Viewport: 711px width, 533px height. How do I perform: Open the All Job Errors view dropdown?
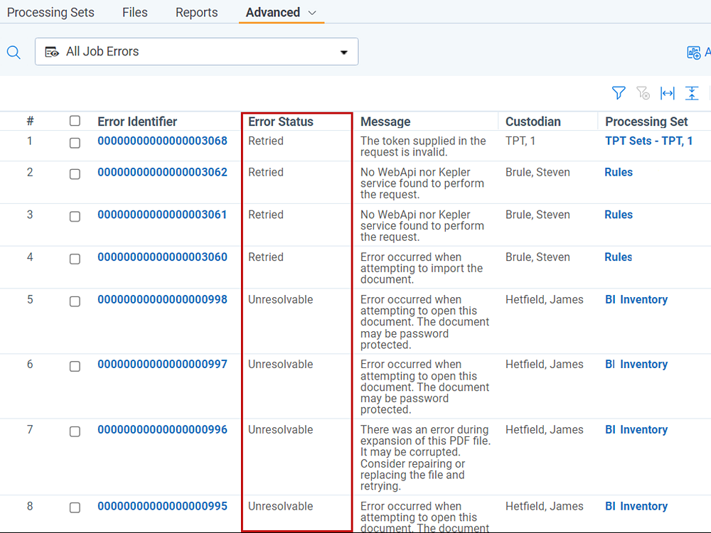[x=196, y=52]
